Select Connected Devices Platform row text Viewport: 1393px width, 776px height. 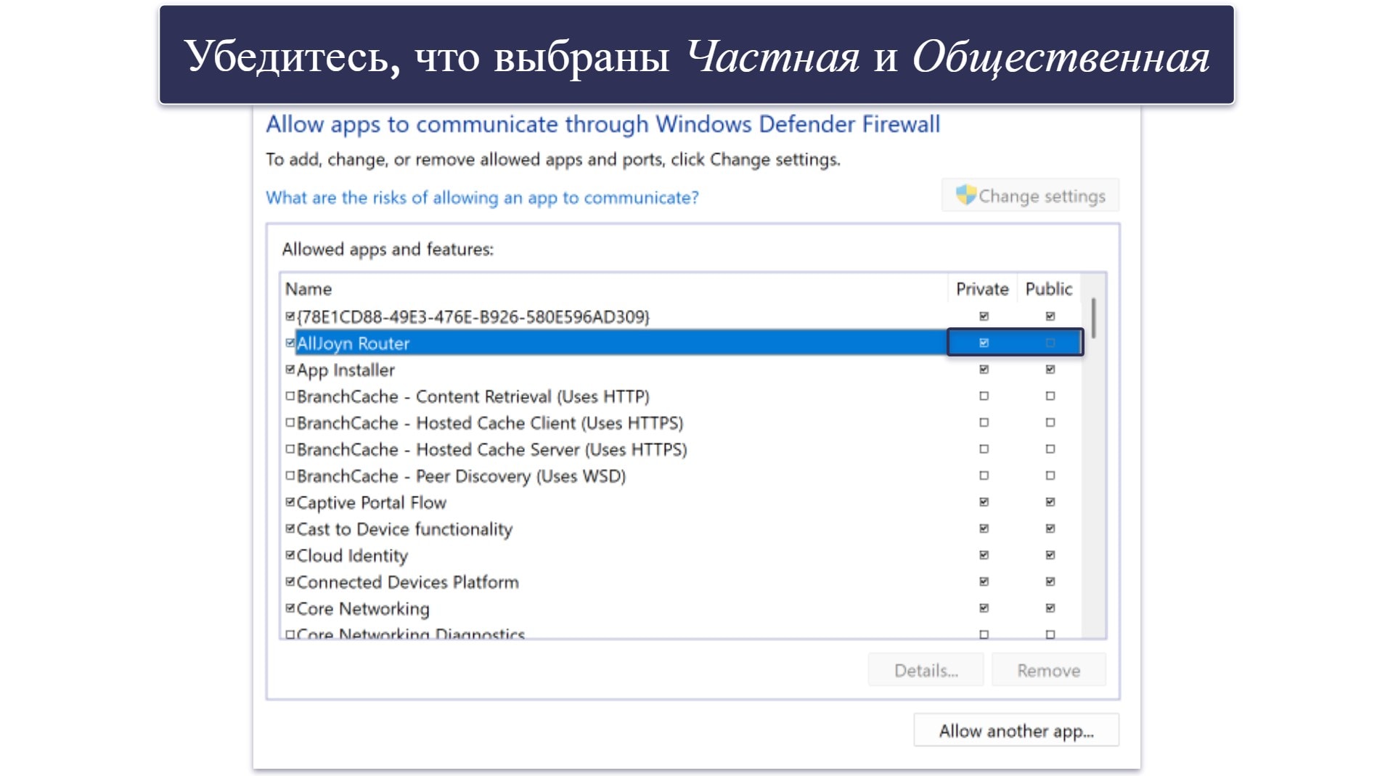click(407, 582)
